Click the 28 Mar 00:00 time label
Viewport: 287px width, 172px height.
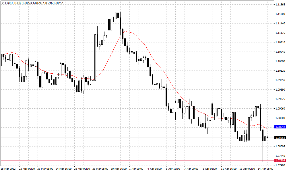82,169
